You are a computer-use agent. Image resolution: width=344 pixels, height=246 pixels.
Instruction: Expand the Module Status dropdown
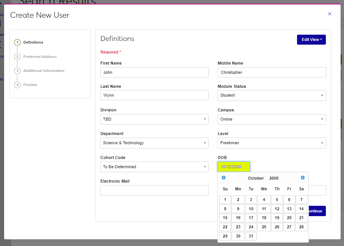272,96
